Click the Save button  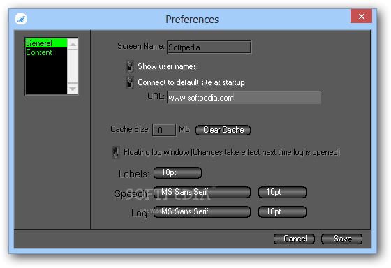(x=341, y=239)
